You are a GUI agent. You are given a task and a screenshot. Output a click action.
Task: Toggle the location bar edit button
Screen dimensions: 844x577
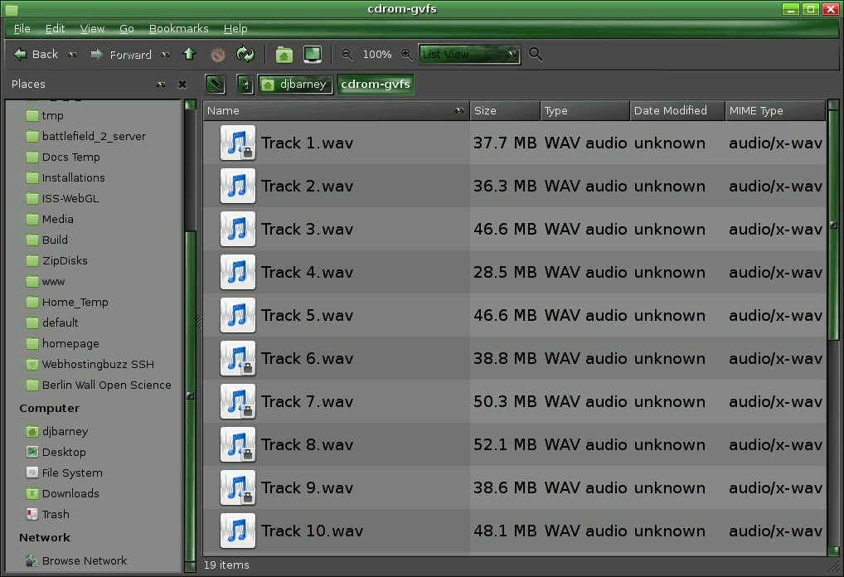click(216, 85)
